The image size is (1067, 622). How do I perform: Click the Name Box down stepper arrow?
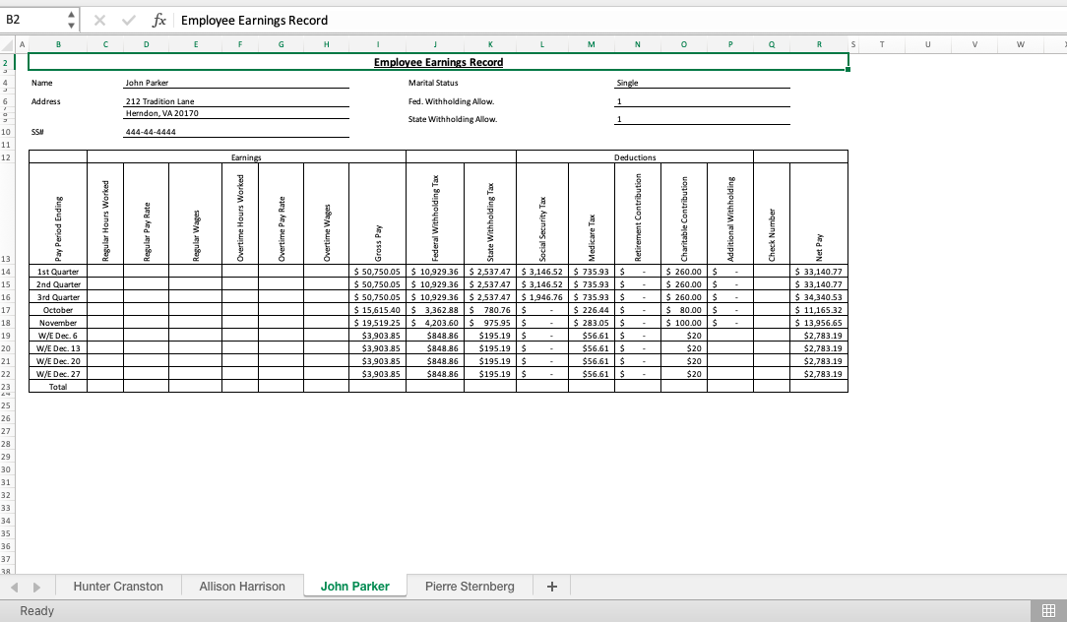pos(70,25)
